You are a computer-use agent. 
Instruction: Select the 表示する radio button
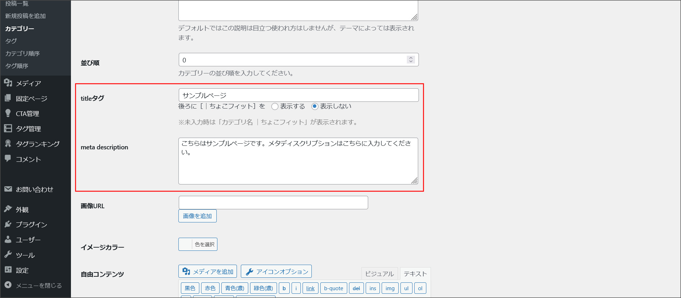click(275, 106)
